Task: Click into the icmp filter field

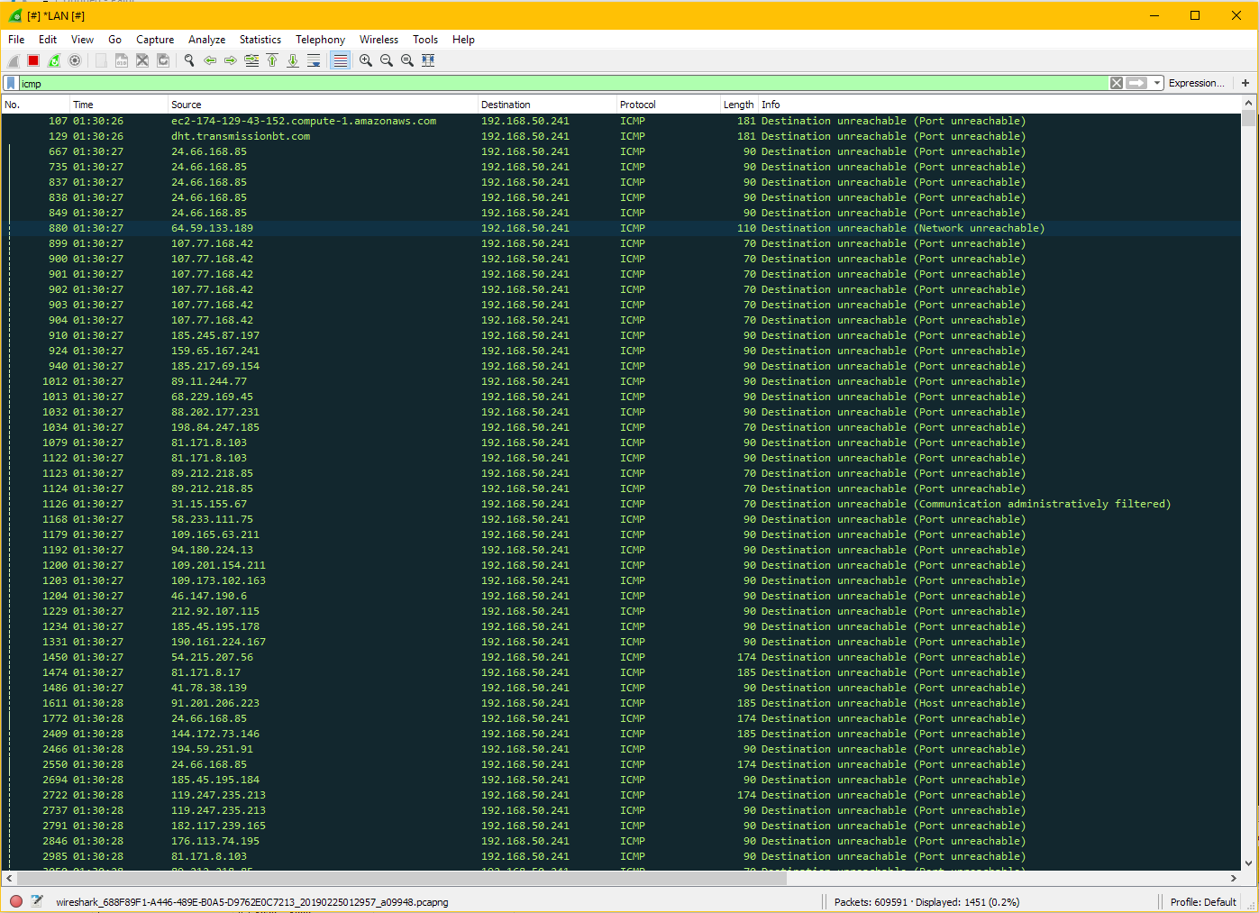Action: (x=563, y=83)
